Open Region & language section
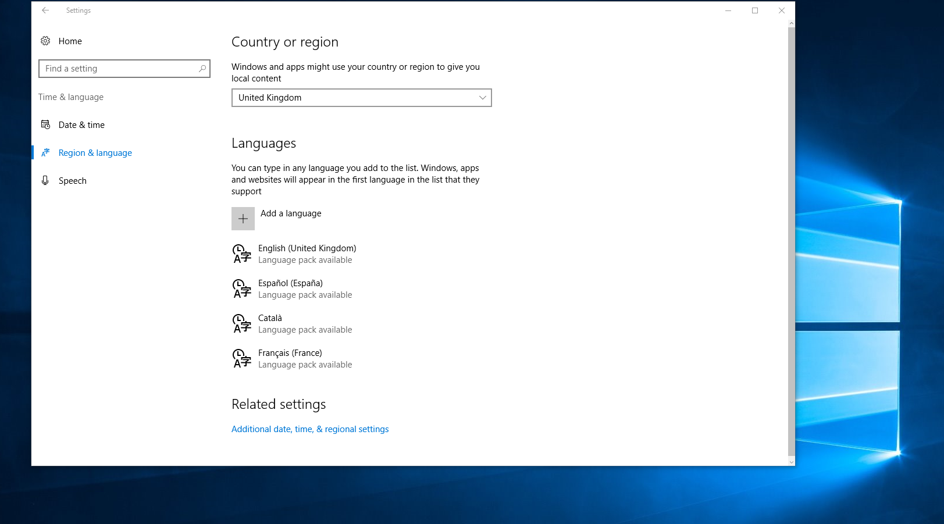The image size is (944, 524). [x=95, y=152]
